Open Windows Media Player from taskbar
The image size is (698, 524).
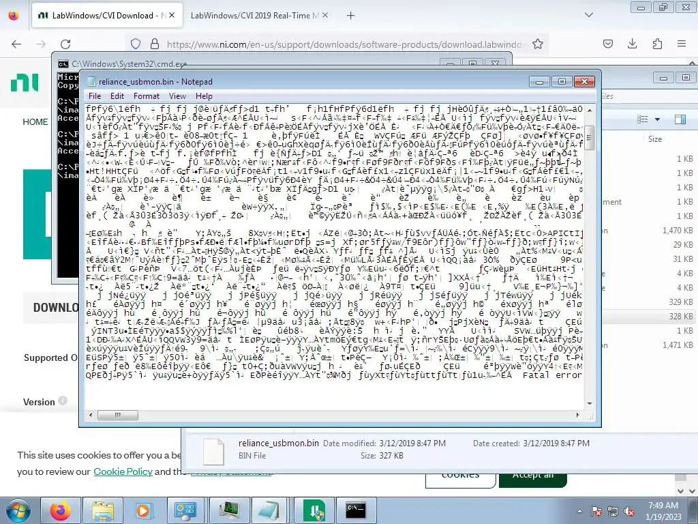[x=143, y=510]
